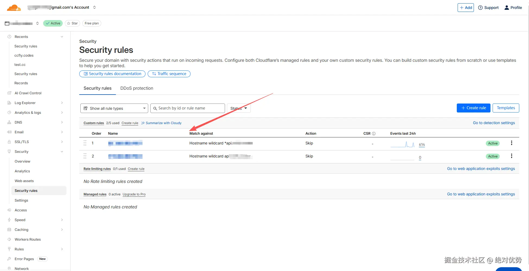Click the Error Pages icon

pyautogui.click(x=9, y=259)
